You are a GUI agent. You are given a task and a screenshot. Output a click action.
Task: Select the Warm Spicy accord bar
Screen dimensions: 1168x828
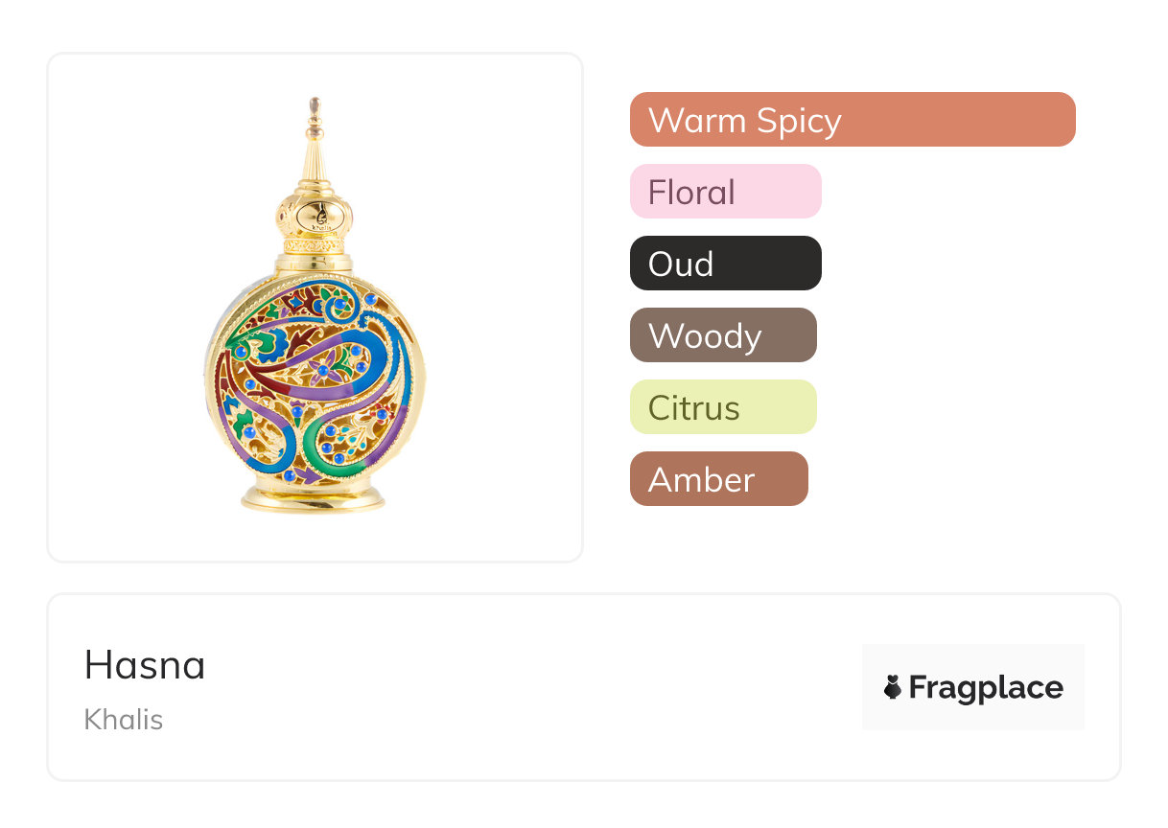853,120
